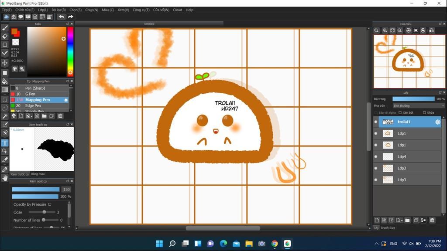Open the Pha trộn blend mode dropdown
Viewport: 447px width, 251px height.
[418, 105]
